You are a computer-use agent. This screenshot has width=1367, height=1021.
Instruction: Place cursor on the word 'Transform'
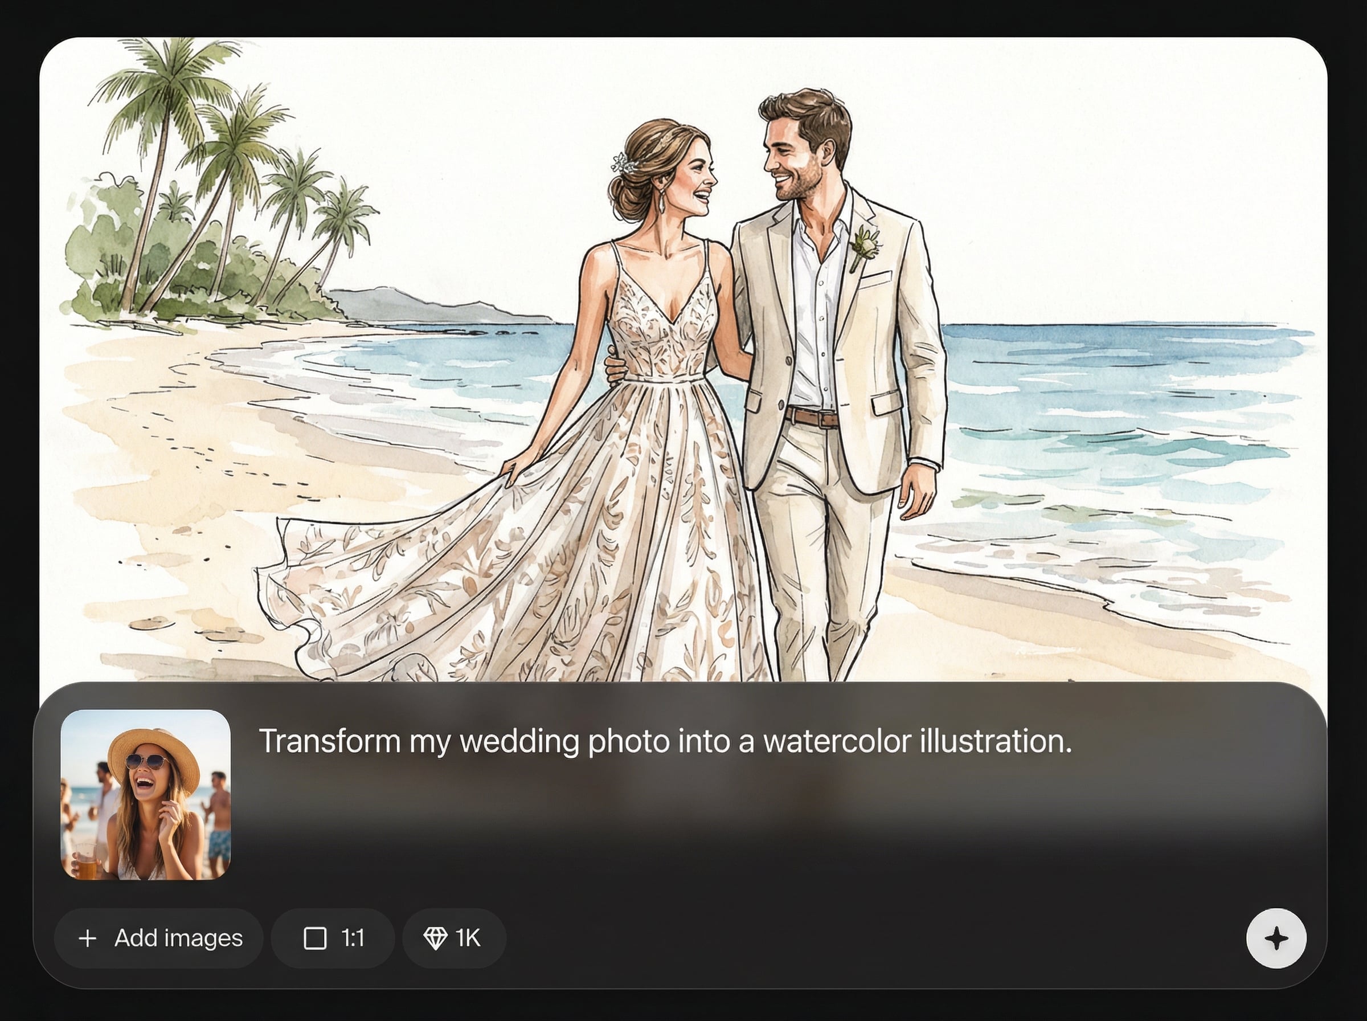click(x=329, y=741)
